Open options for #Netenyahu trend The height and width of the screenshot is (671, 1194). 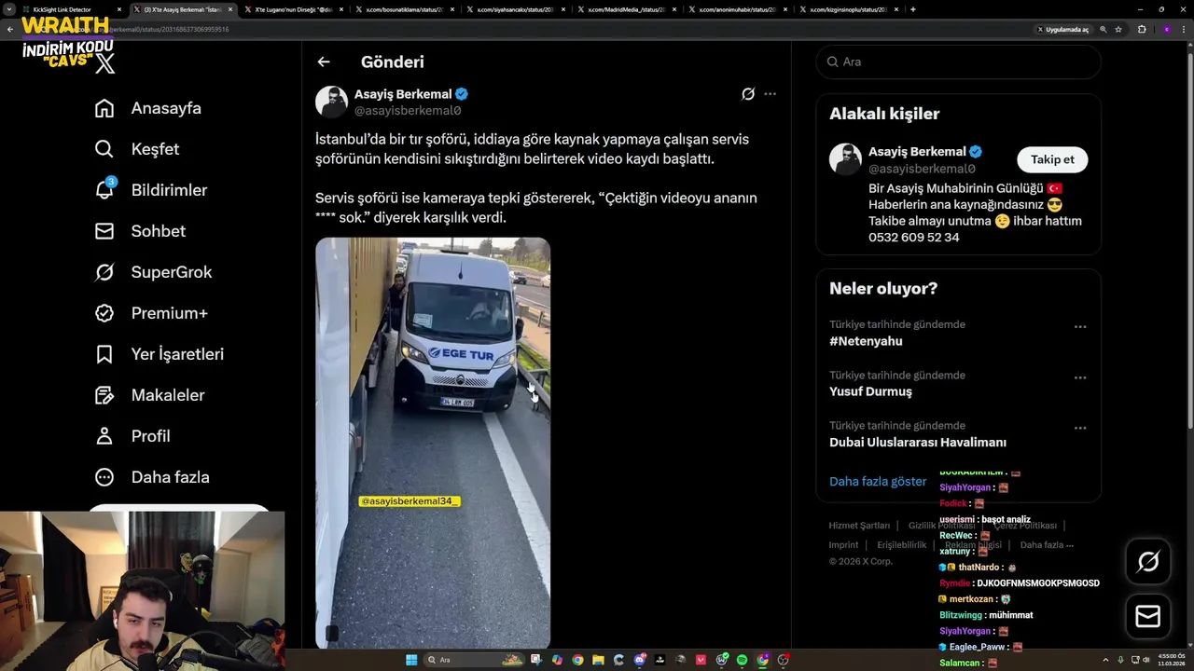(1079, 327)
